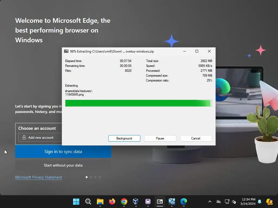Click Sign in to sync data
278x208 pixels.
click(63, 152)
